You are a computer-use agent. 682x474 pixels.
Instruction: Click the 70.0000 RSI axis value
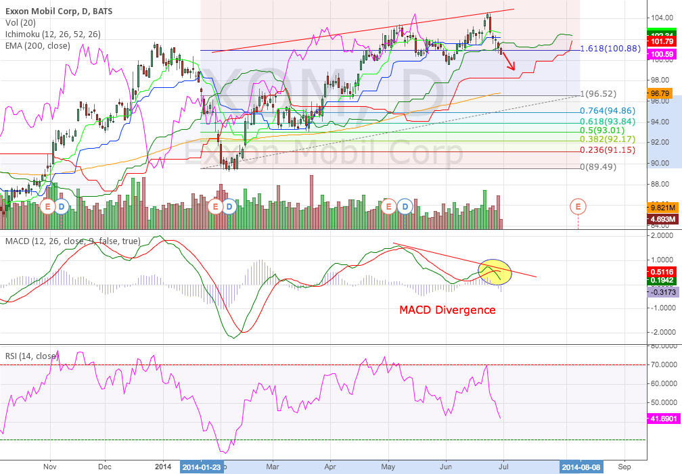[x=663, y=365]
